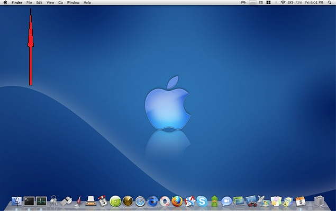Open Remote Desktop binoculars icon
This screenshot has height=211, width=336.
251,201
